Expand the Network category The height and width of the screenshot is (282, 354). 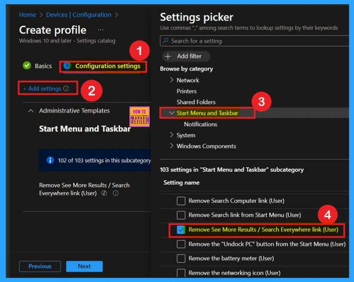tap(172, 80)
